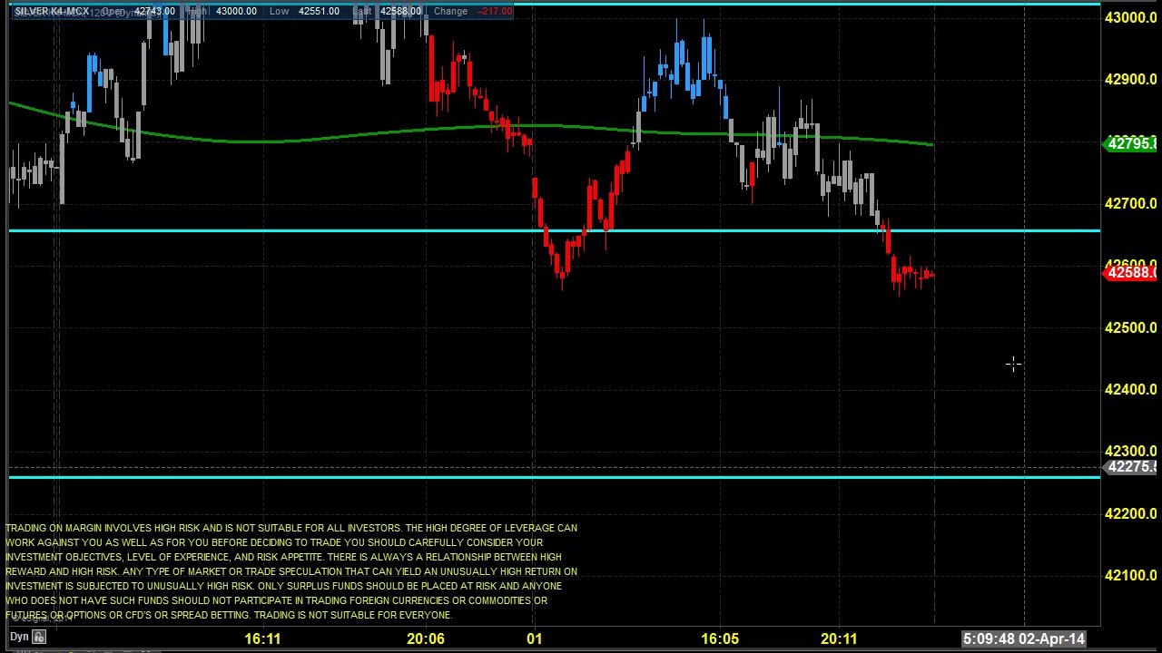
Task: Click the 42100 price axis label
Action: point(1130,576)
